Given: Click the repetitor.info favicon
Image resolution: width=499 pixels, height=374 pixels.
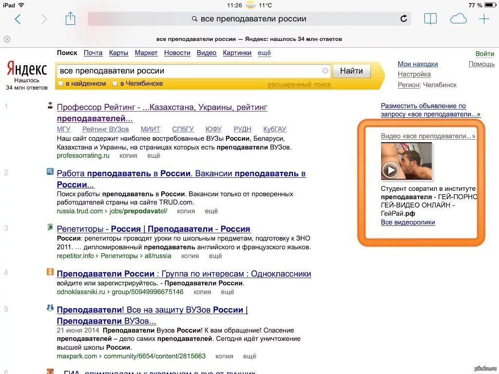Looking at the screenshot, I should (50, 227).
